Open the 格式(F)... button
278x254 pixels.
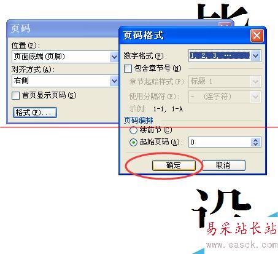coord(35,113)
